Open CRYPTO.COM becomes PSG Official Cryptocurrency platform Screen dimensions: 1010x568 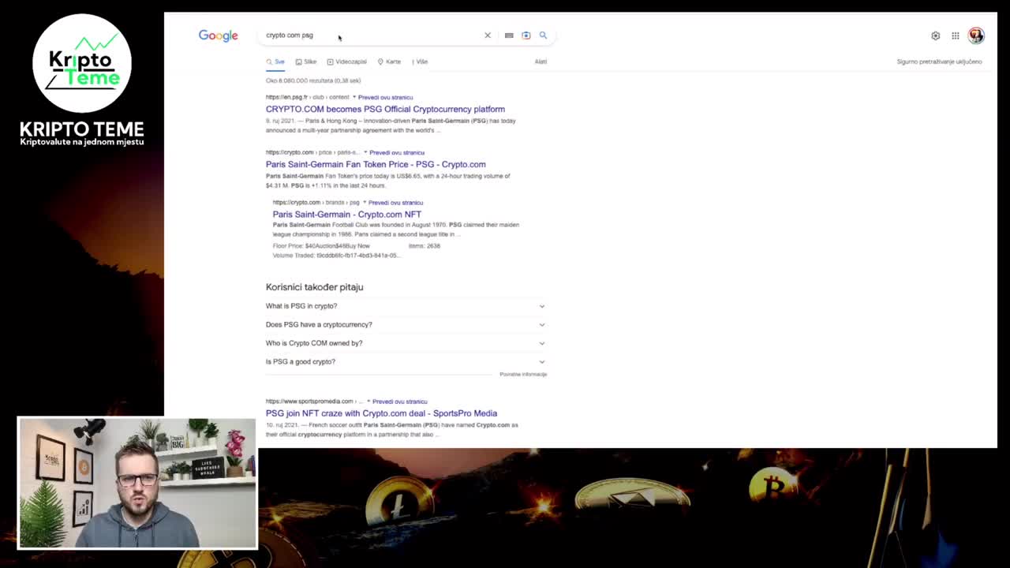coord(385,109)
